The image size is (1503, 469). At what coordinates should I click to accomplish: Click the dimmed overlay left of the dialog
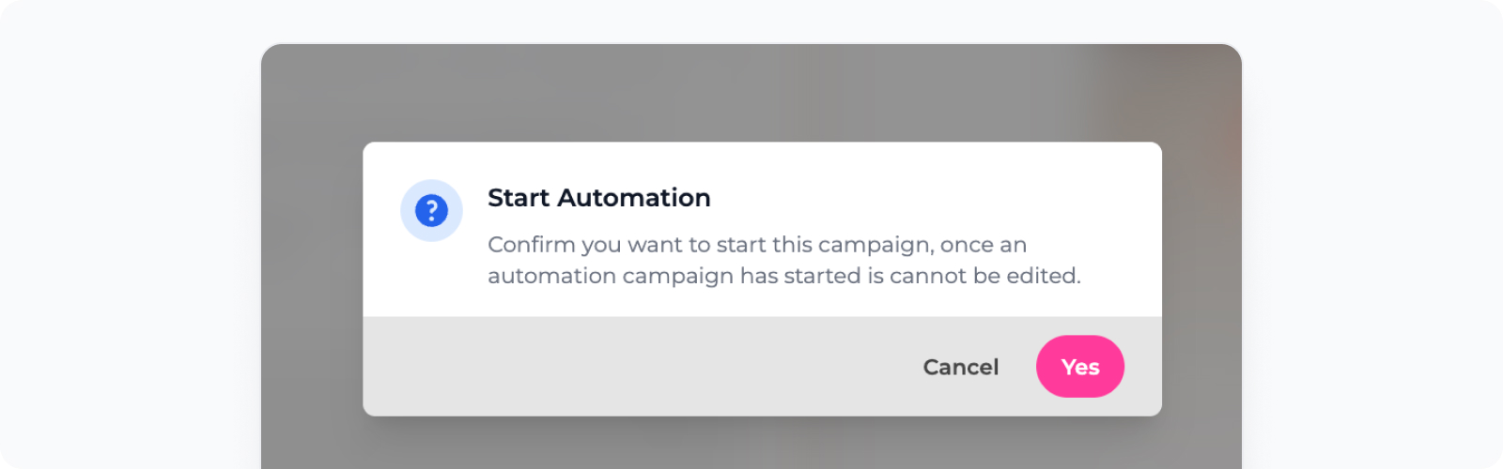[312, 281]
